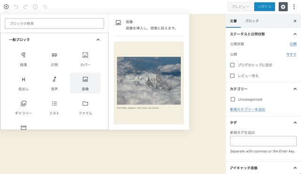The image size is (301, 174).
Task: Collapse the 一般ブロック section
Action: (98, 40)
